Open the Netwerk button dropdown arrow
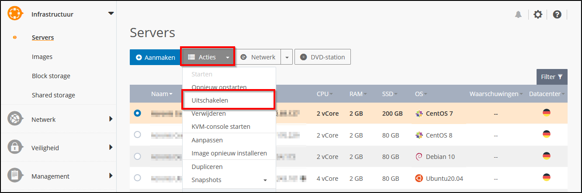This screenshot has height=193, width=582. click(x=287, y=57)
